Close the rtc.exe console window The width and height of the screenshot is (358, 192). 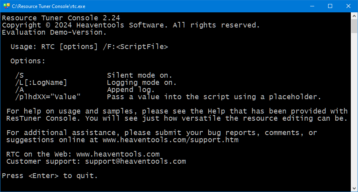(x=348, y=6)
